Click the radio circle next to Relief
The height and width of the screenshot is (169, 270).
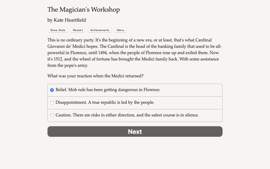tap(52, 90)
